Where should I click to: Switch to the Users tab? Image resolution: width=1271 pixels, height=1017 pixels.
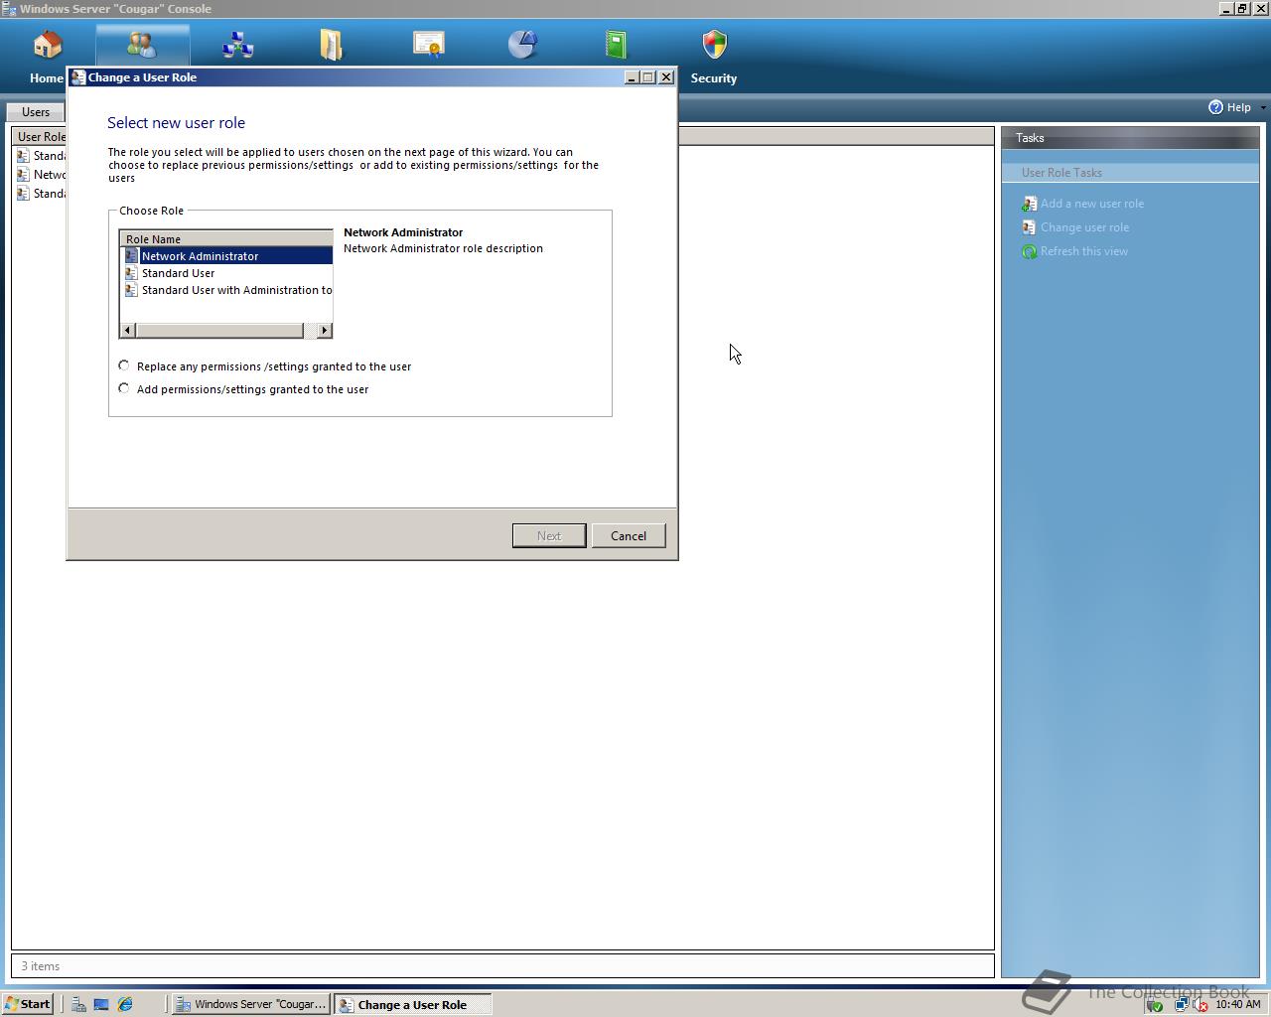36,112
